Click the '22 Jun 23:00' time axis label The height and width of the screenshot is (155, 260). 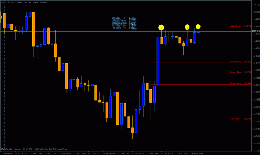click(94, 153)
